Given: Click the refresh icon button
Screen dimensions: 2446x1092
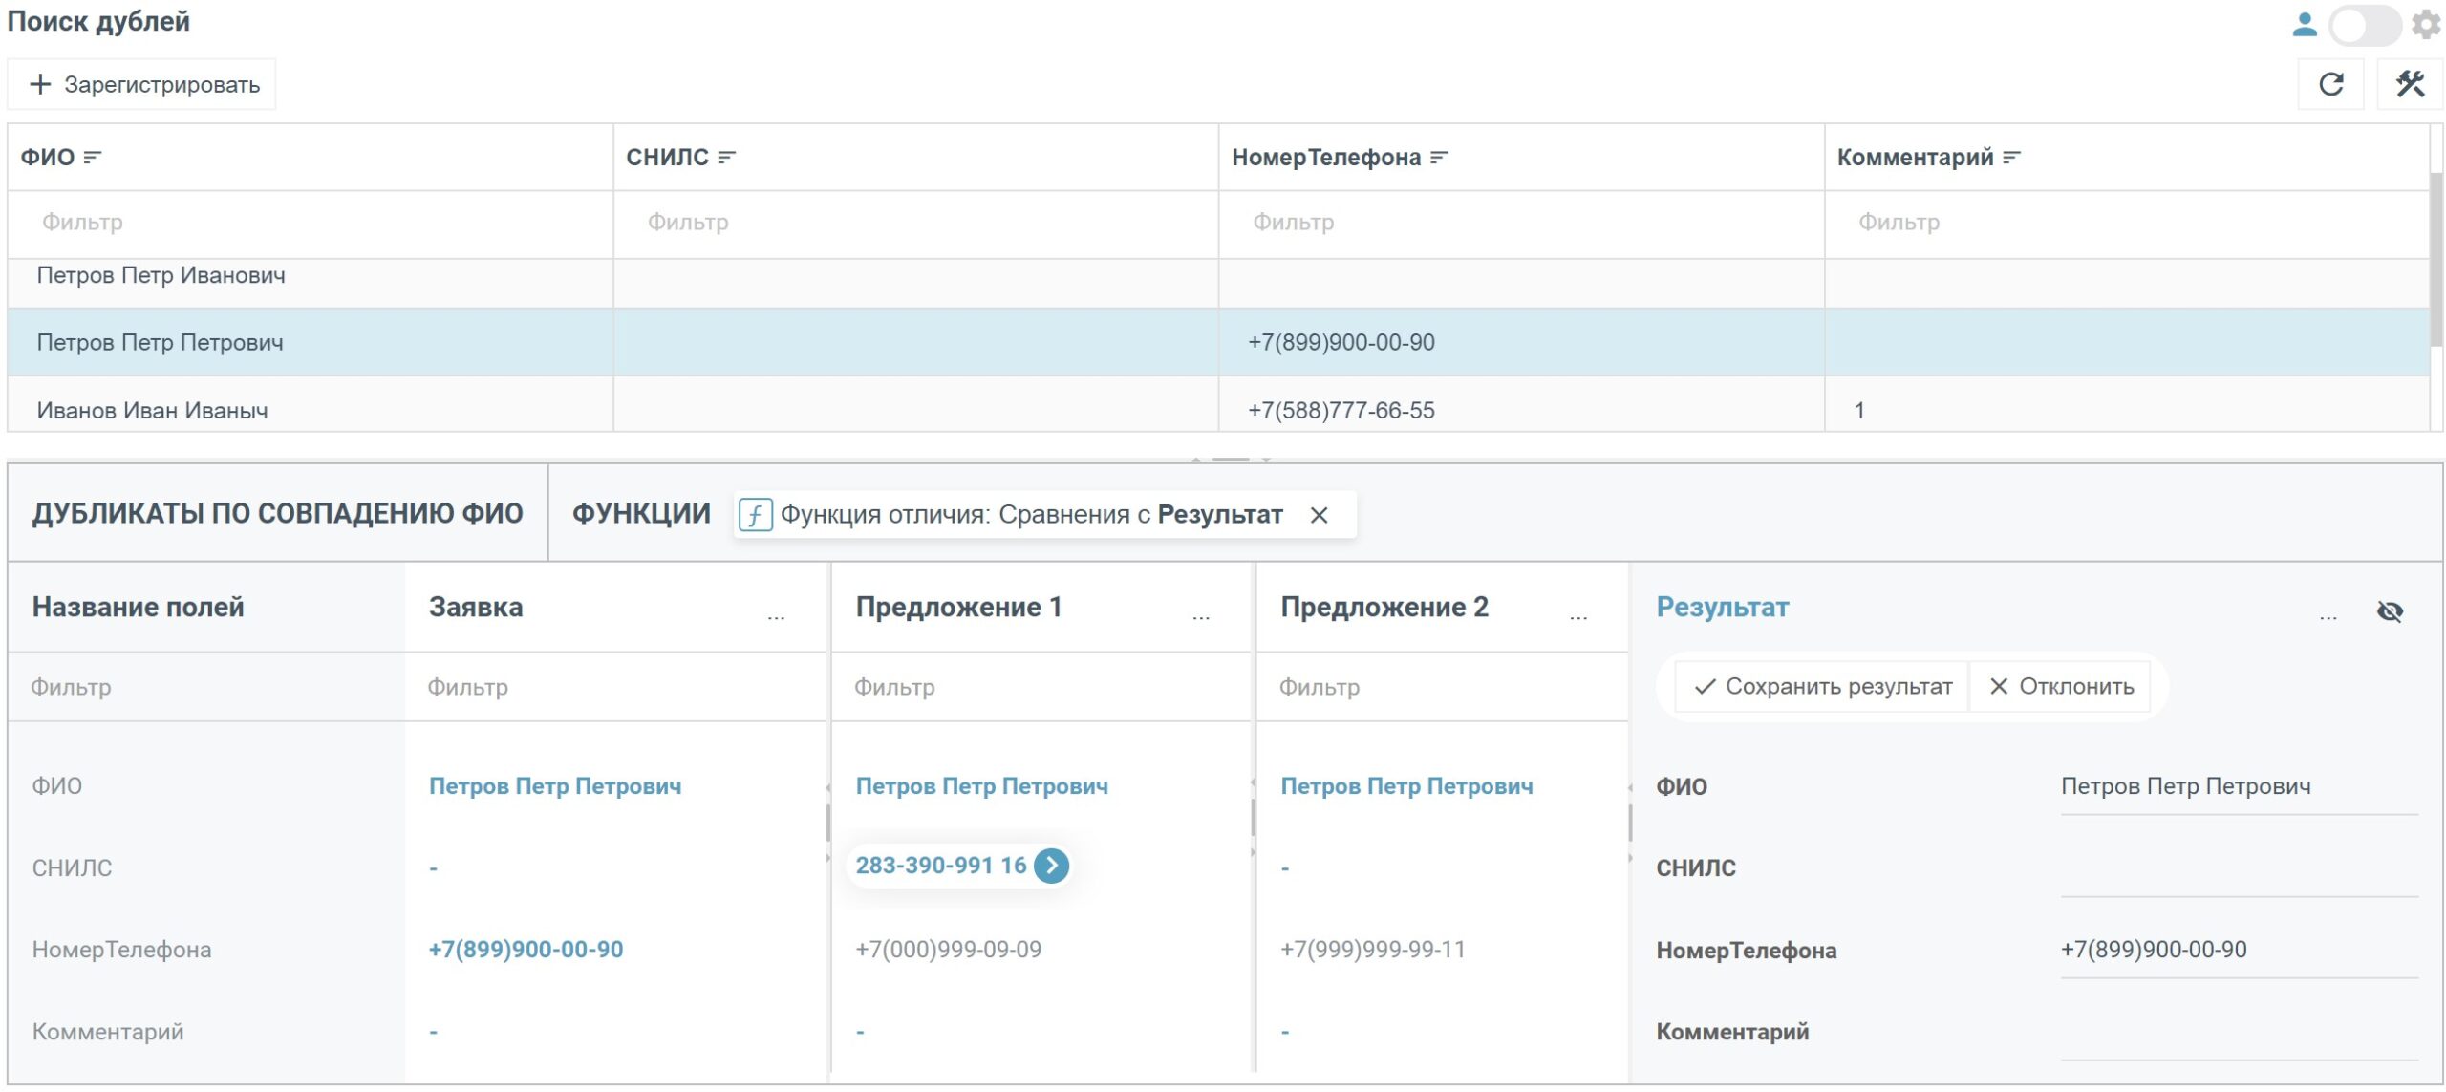Looking at the screenshot, I should tap(2331, 85).
